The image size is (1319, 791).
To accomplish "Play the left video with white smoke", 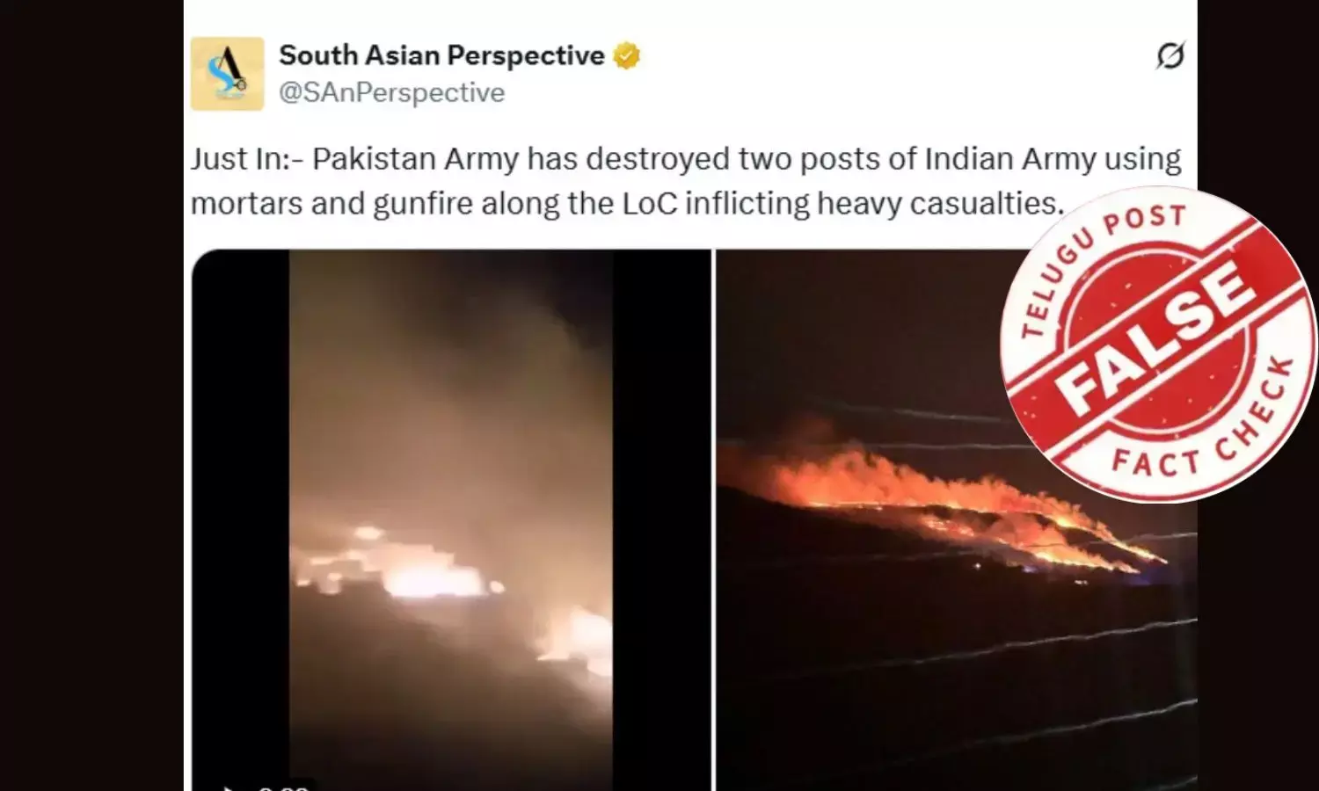I will pyautogui.click(x=451, y=520).
